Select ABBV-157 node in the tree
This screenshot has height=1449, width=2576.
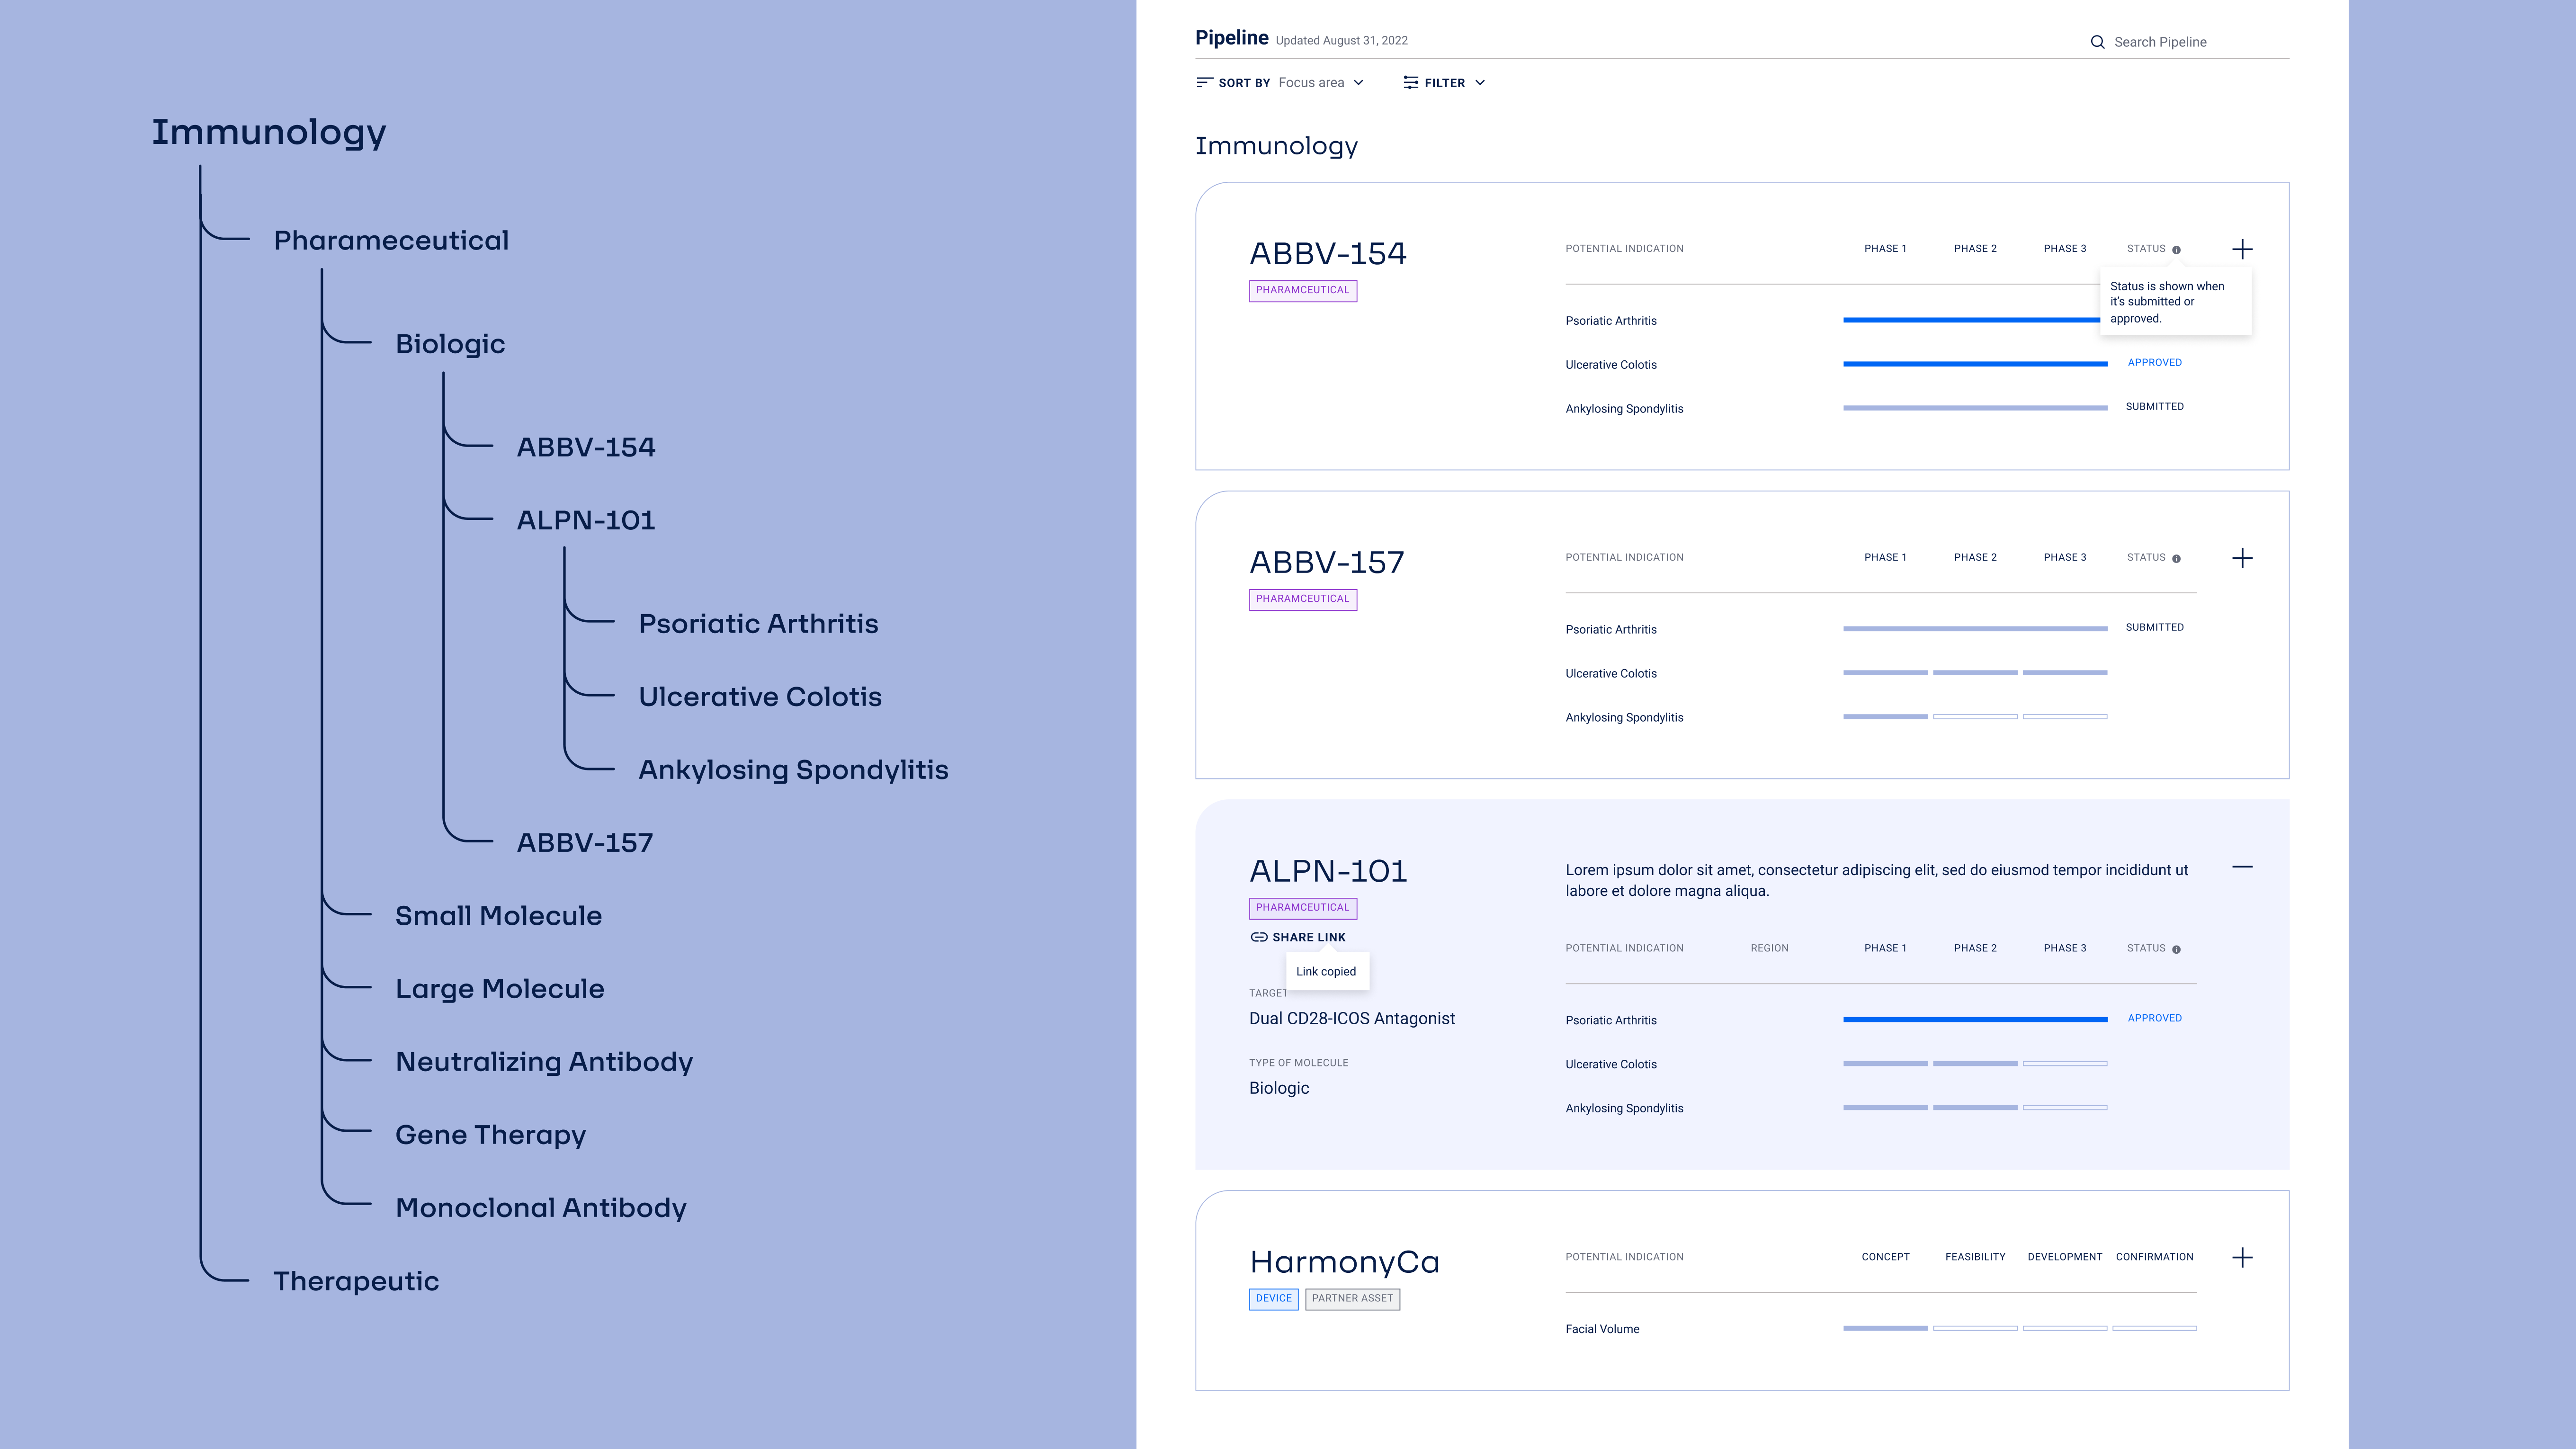click(585, 843)
